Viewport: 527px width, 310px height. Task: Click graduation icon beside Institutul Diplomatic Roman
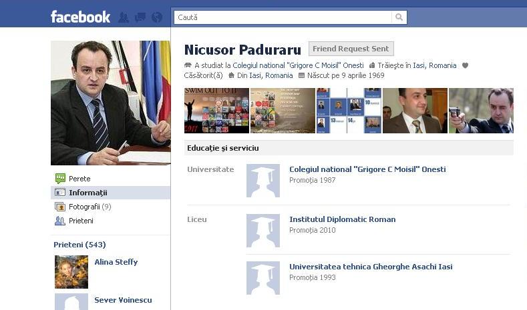pyautogui.click(x=263, y=231)
